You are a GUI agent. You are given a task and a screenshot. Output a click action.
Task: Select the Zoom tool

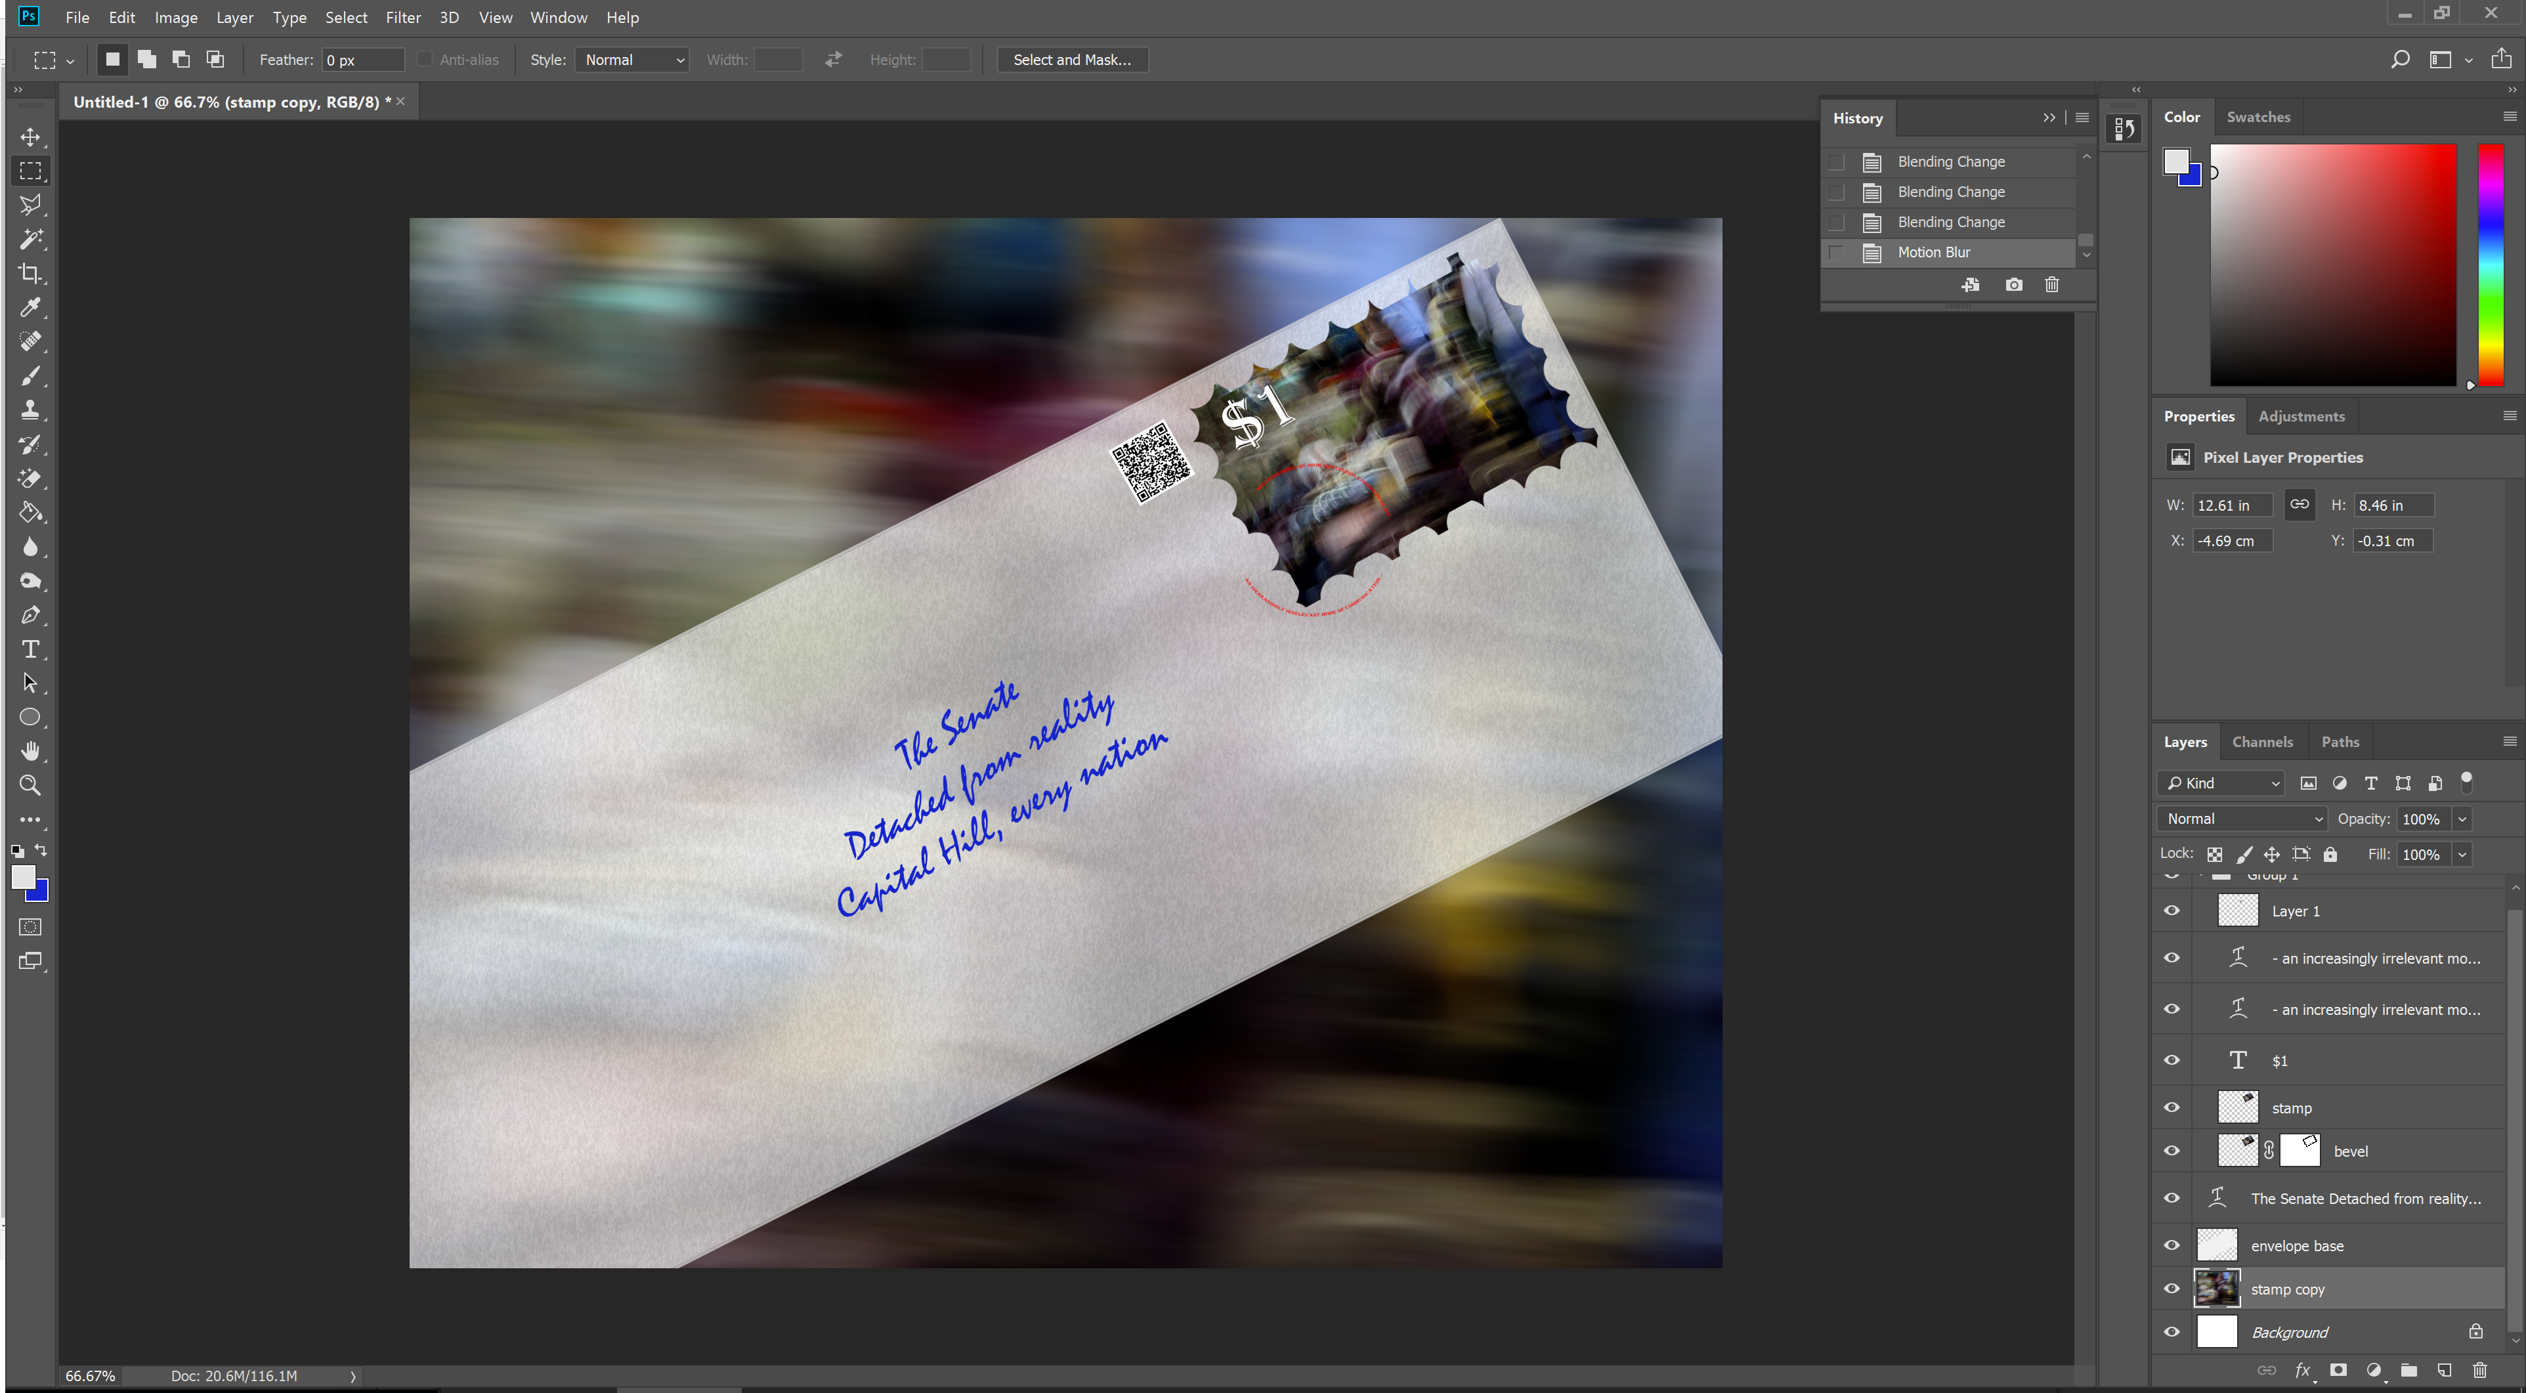pyautogui.click(x=30, y=785)
